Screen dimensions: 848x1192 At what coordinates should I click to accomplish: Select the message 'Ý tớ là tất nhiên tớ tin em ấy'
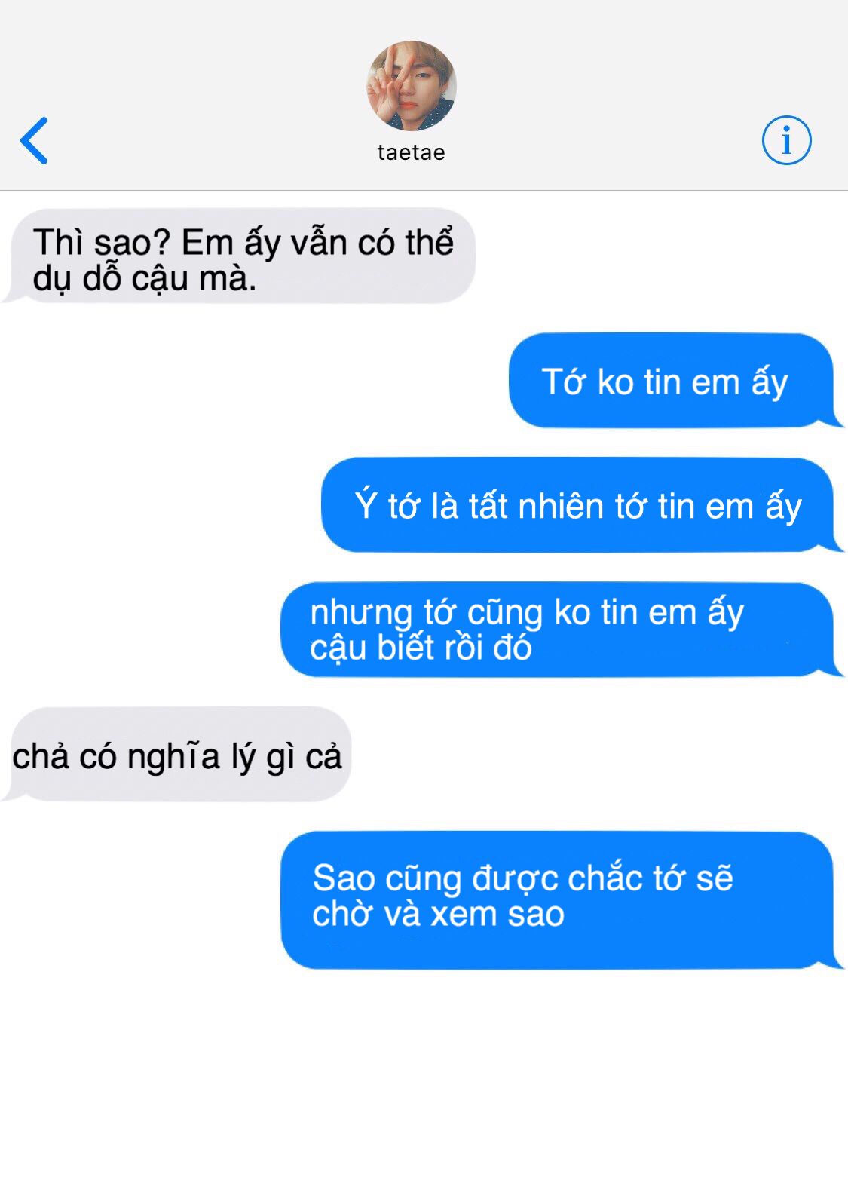(580, 505)
